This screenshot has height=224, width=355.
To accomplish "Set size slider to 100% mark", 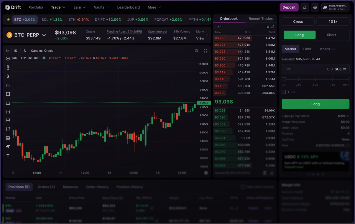I will [x=349, y=79].
